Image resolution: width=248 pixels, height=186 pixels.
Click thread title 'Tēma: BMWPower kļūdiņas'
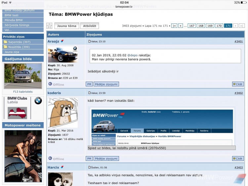click(81, 15)
